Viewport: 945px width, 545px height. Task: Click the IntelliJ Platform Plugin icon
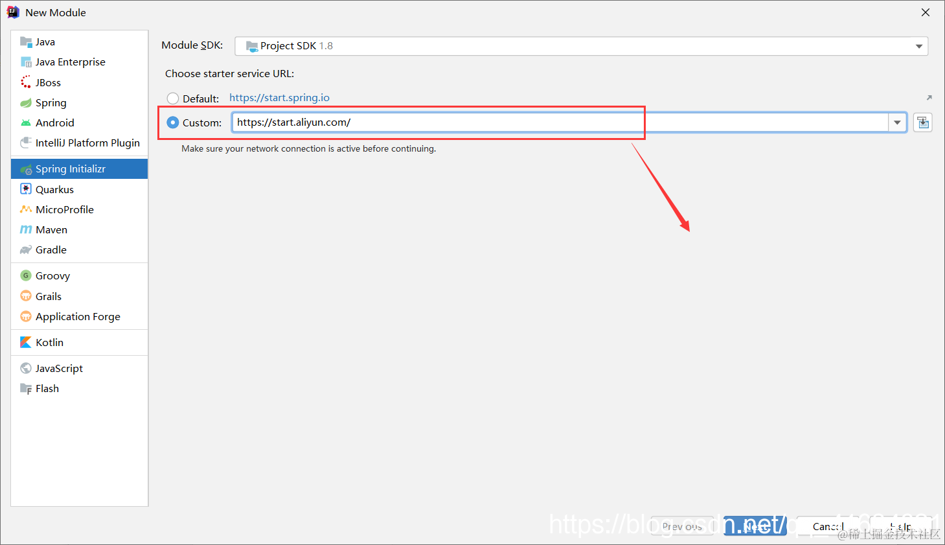pyautogui.click(x=26, y=143)
